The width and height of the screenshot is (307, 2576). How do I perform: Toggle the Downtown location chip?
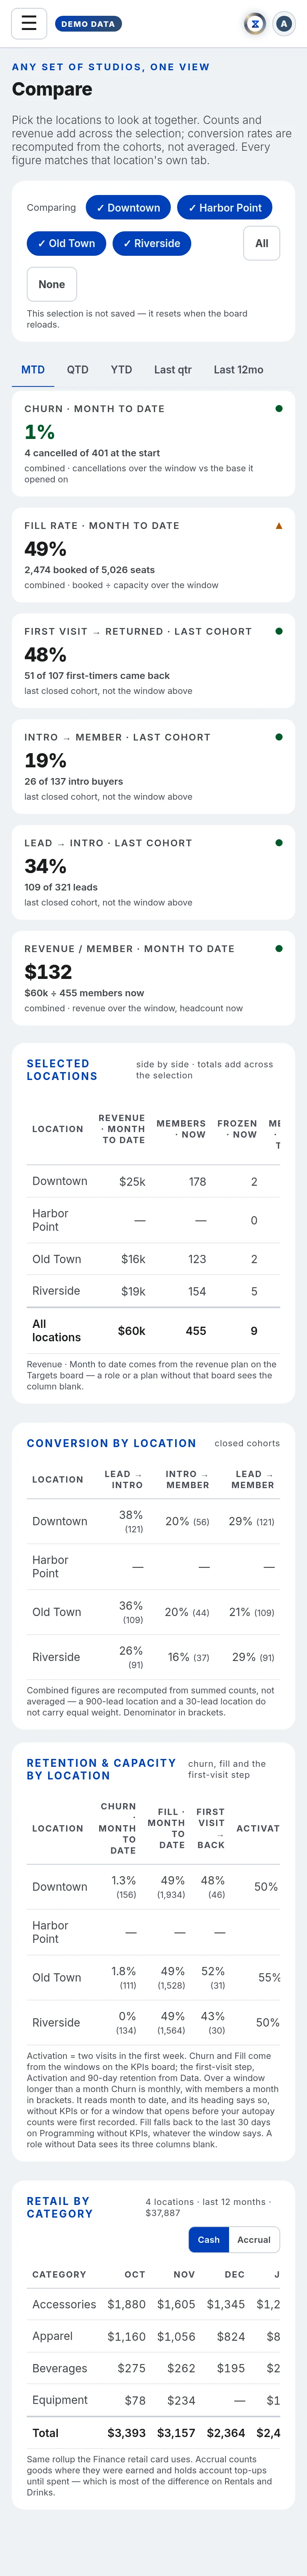[128, 208]
